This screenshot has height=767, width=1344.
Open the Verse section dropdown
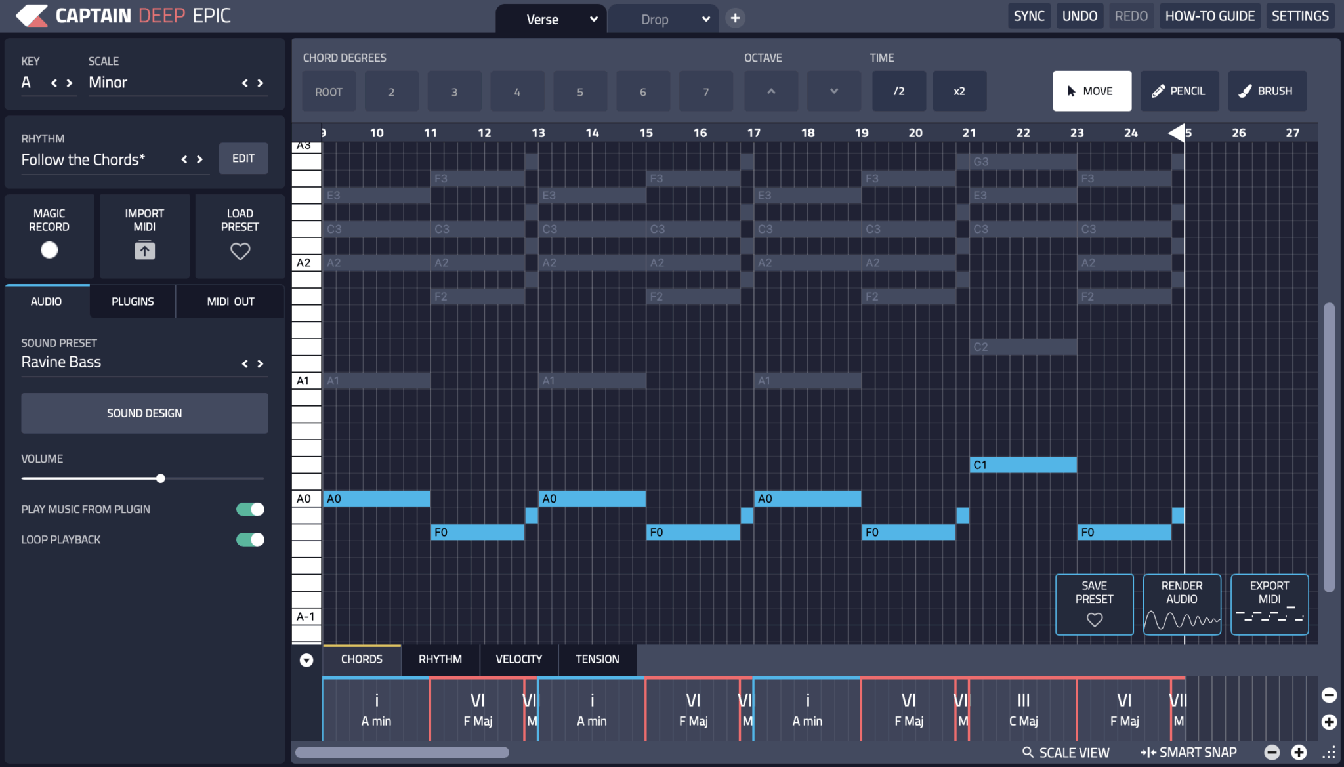tap(593, 19)
